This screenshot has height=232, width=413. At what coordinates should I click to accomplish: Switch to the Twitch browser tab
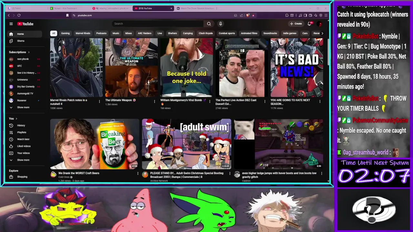(27, 8)
